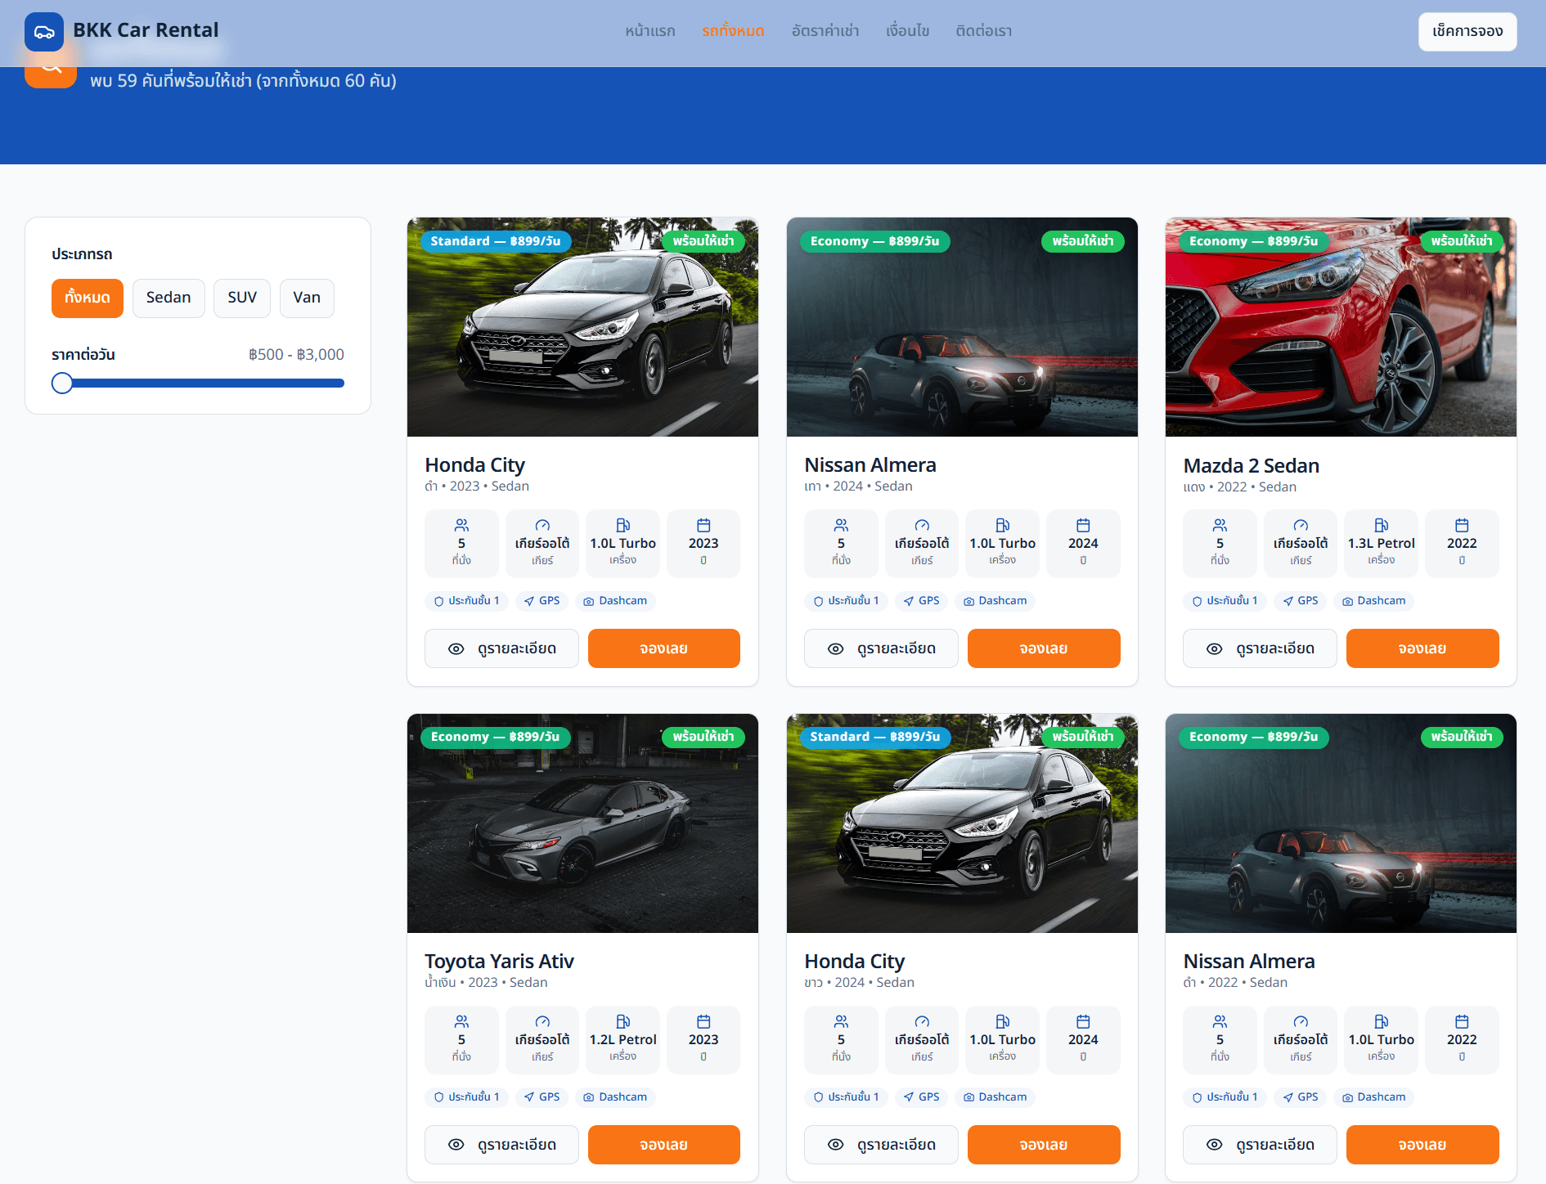The width and height of the screenshot is (1546, 1184).
Task: Click the เช็คการจอง check booking button
Action: (1467, 32)
